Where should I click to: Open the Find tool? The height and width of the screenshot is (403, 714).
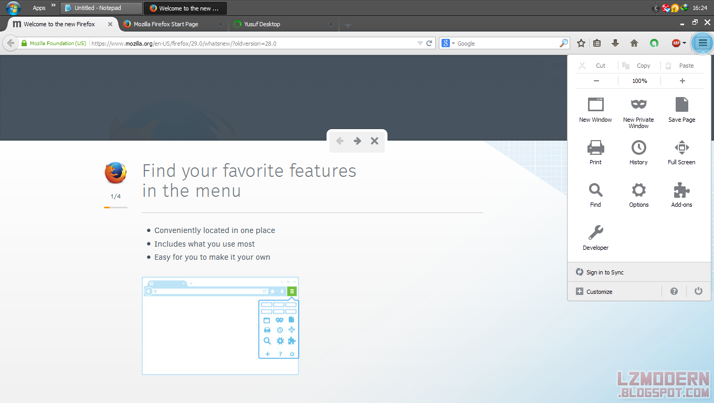coord(595,195)
